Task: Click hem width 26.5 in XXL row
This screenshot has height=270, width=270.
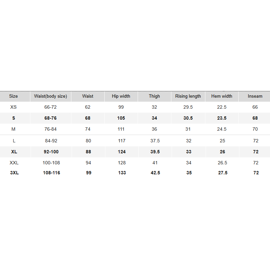Action: [222, 163]
